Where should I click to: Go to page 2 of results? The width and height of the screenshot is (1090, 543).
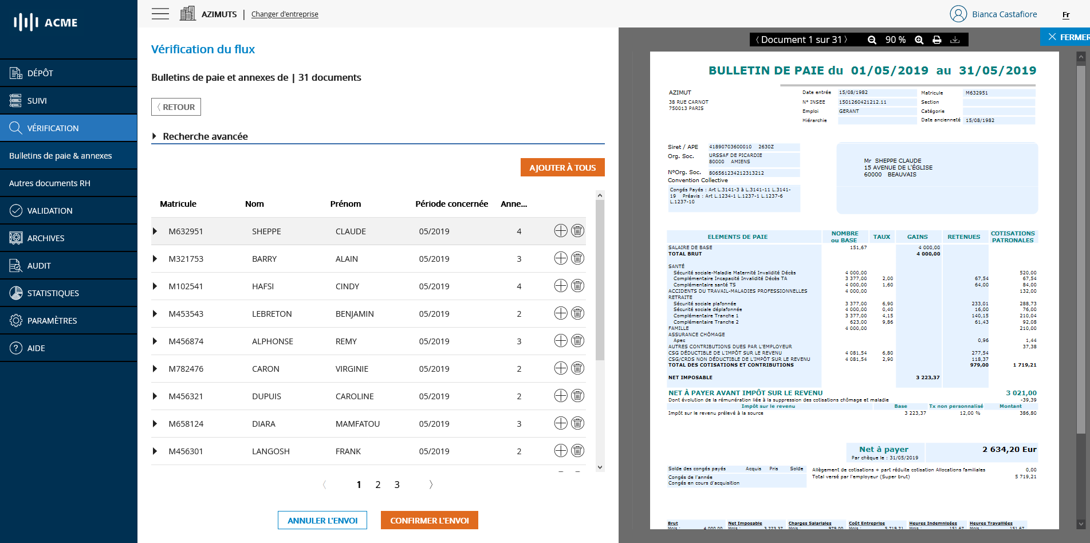(x=378, y=485)
